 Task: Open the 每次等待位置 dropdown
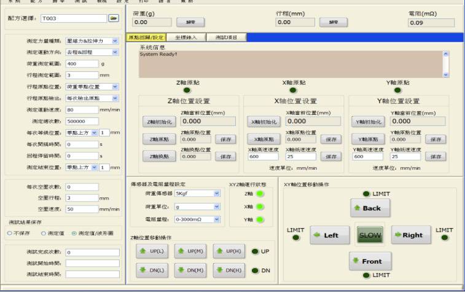(x=94, y=133)
